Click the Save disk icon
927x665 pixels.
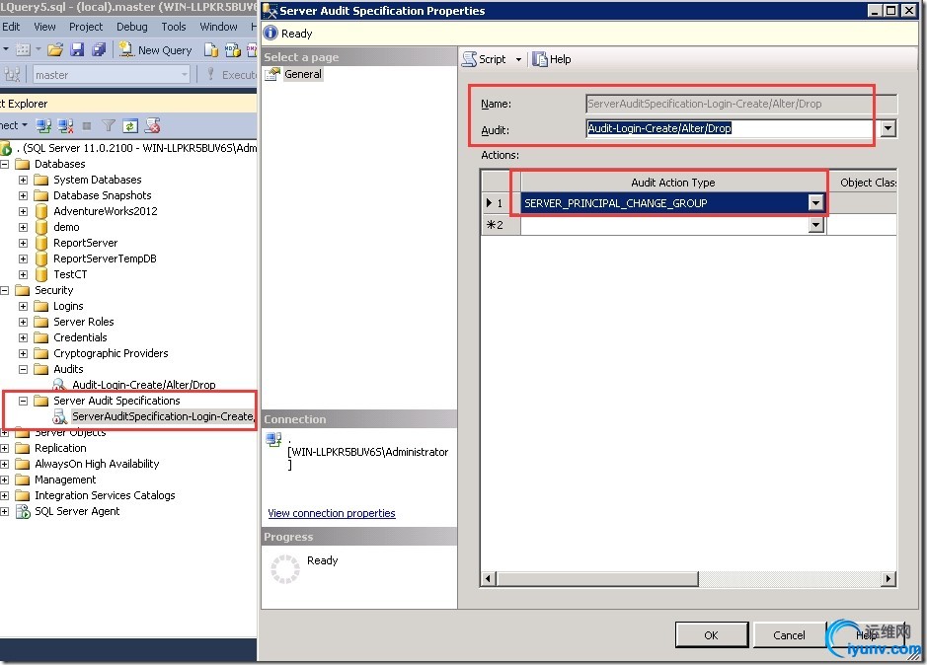[x=77, y=50]
